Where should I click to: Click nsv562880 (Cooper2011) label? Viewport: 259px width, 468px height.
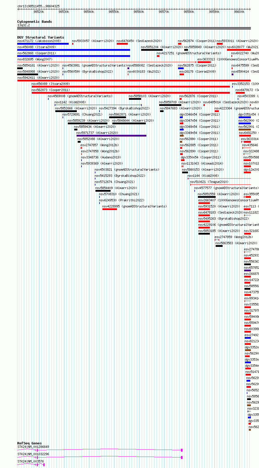click(x=199, y=139)
